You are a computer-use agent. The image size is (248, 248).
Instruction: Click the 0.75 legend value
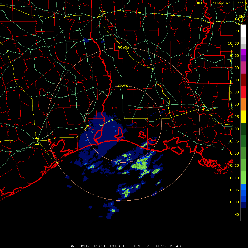(x=234, y=141)
